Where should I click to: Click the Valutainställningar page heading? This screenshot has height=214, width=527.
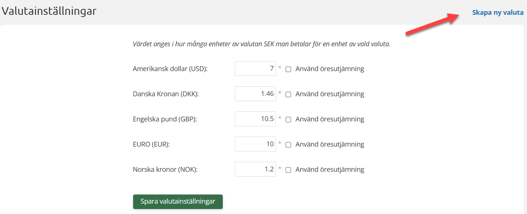pos(49,11)
